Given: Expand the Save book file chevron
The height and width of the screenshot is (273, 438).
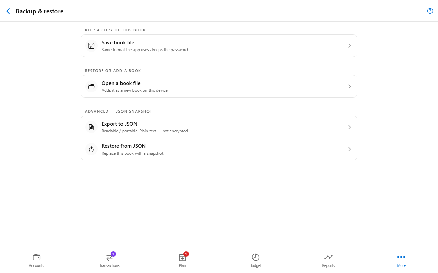Looking at the screenshot, I should coord(349,46).
